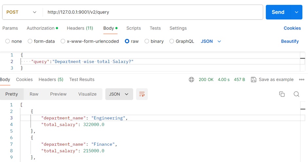Image resolution: width=308 pixels, height=162 pixels.
Task: Open the three-dot more options menu
Action: 301,80
